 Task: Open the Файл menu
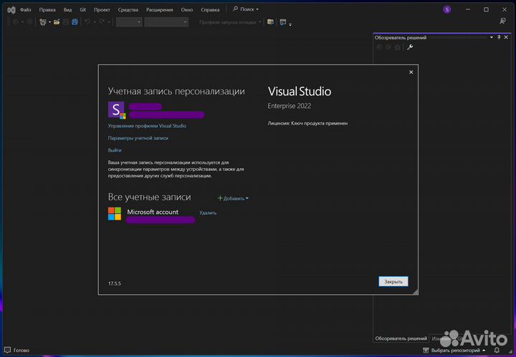click(x=26, y=10)
